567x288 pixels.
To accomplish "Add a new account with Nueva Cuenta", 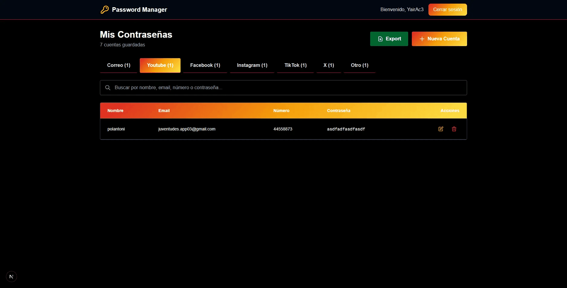I will coord(439,39).
